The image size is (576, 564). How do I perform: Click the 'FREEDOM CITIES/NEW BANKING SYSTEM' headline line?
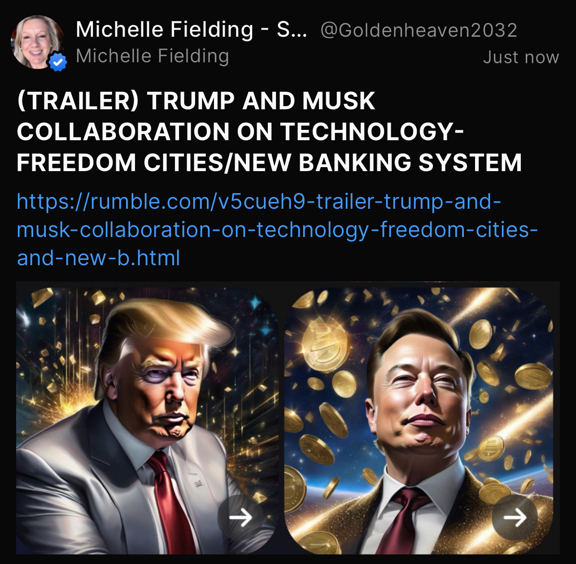[x=270, y=162]
